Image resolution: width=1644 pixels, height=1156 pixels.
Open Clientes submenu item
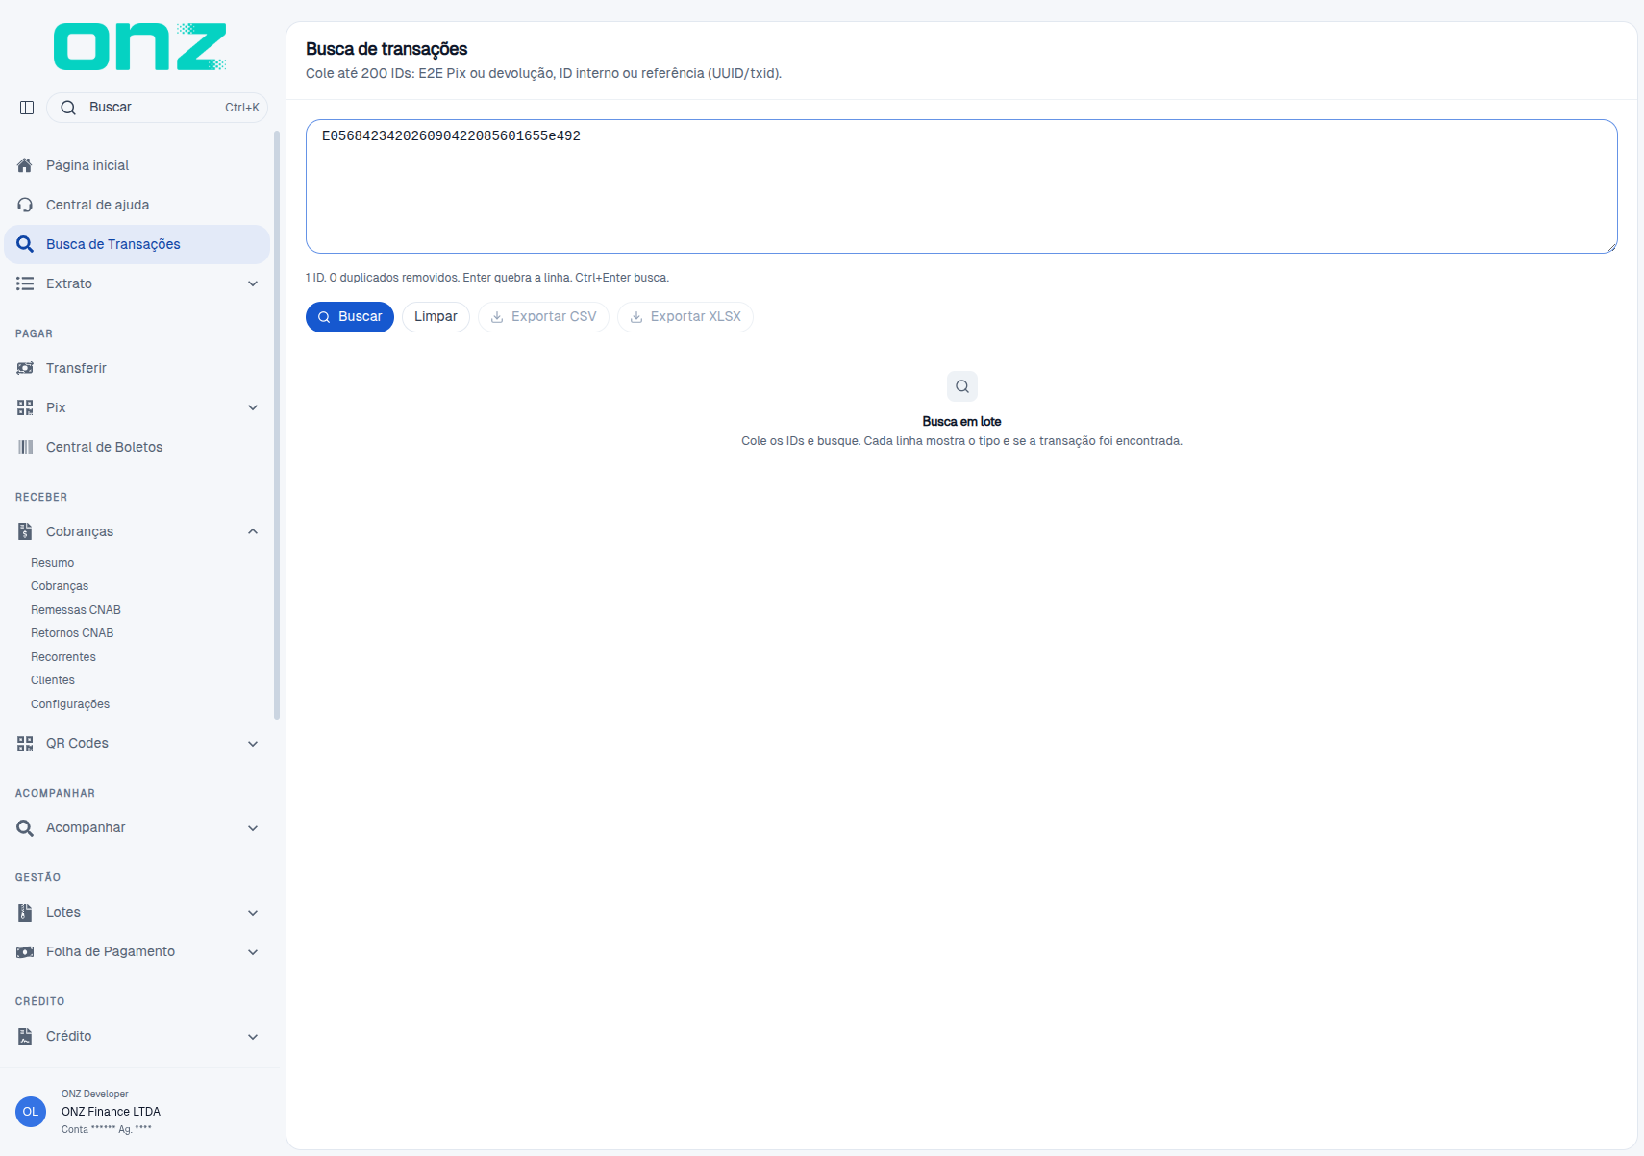tap(53, 680)
